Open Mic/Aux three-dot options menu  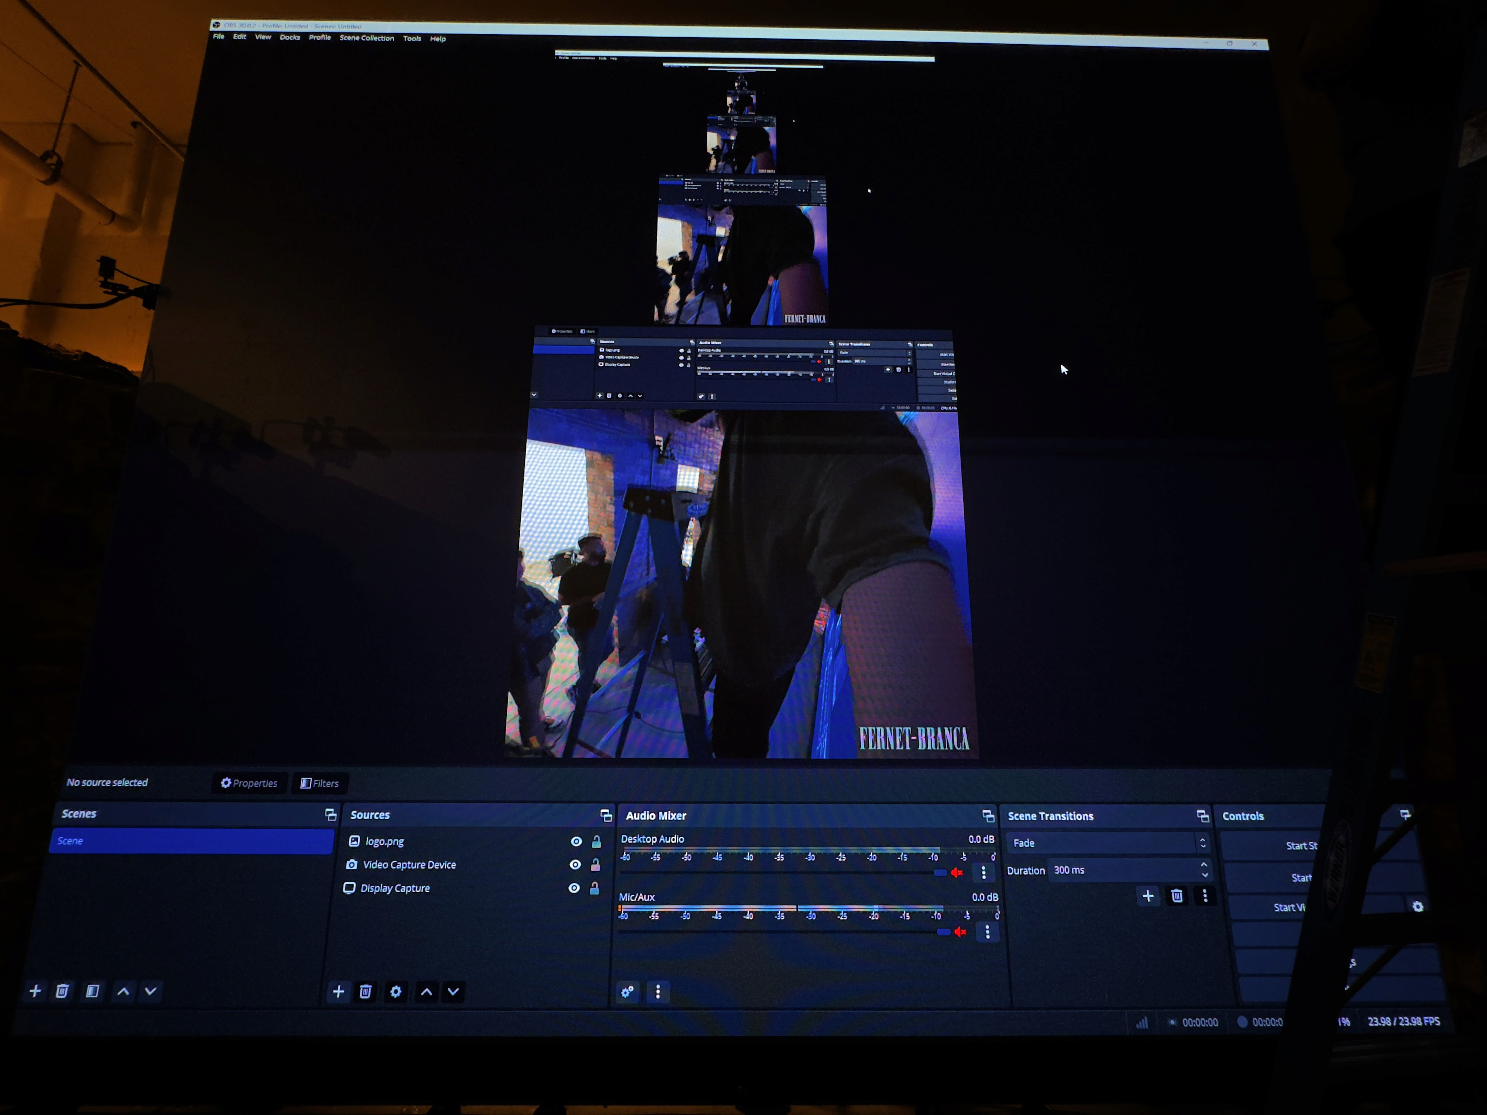click(988, 931)
